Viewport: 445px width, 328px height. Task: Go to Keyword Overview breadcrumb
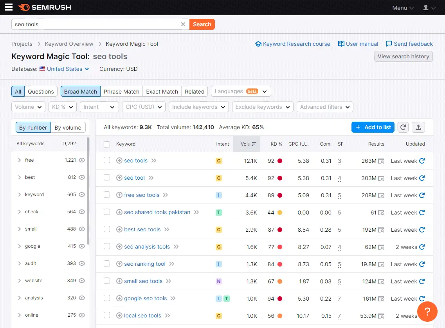click(x=69, y=44)
